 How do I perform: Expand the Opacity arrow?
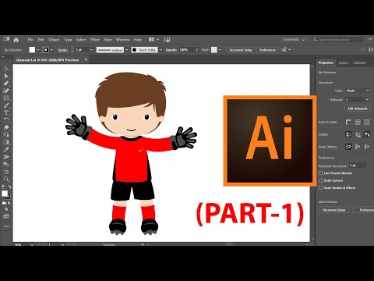(x=197, y=50)
